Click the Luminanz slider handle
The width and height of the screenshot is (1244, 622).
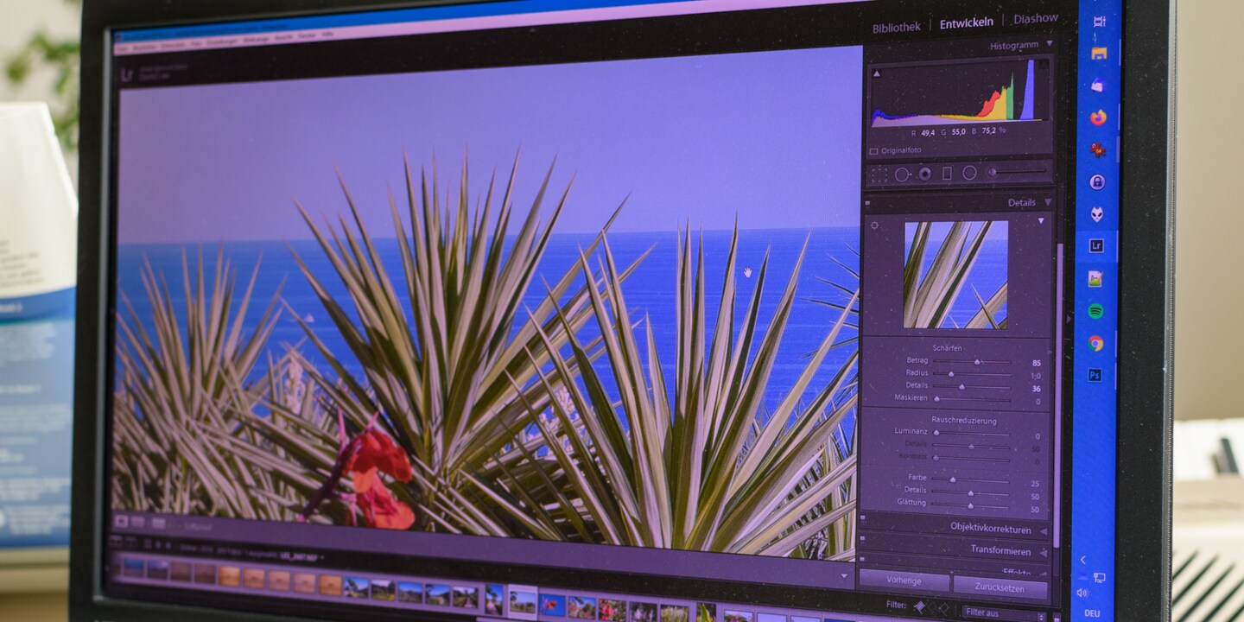(x=936, y=433)
